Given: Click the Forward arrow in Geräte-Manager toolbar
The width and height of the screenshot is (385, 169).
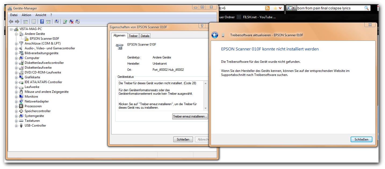Looking at the screenshot, I should pyautogui.click(x=17, y=21).
